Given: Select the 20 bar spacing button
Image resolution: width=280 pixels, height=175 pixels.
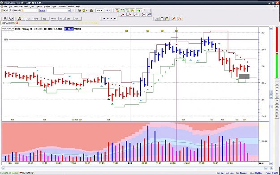Looking at the screenshot, I should 277,85.
